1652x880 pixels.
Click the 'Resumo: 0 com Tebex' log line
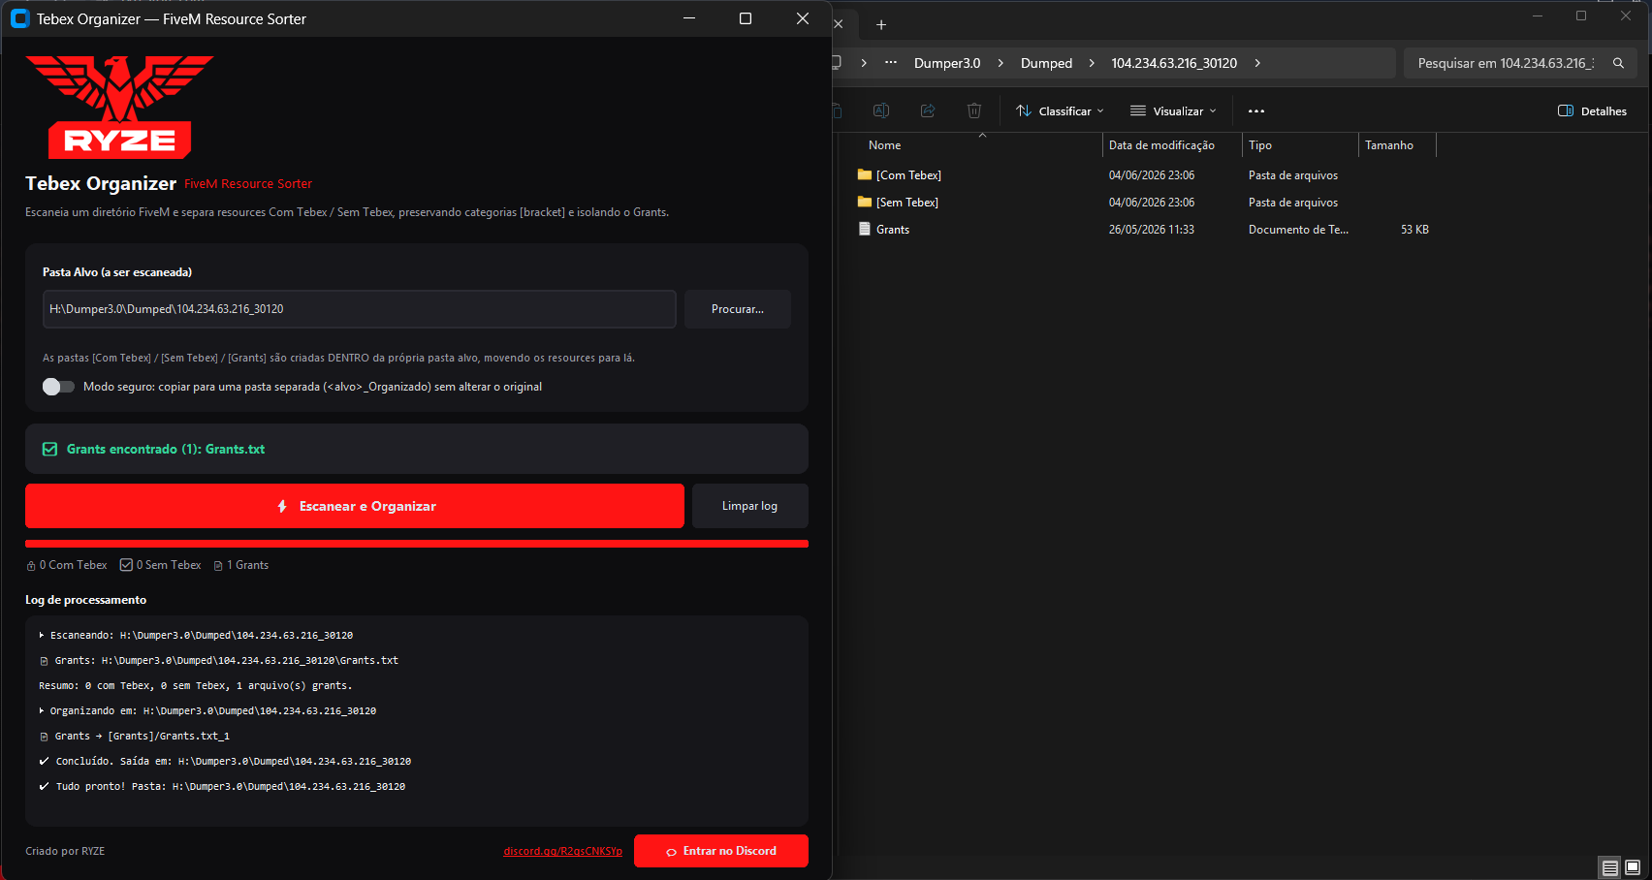[x=196, y=685]
